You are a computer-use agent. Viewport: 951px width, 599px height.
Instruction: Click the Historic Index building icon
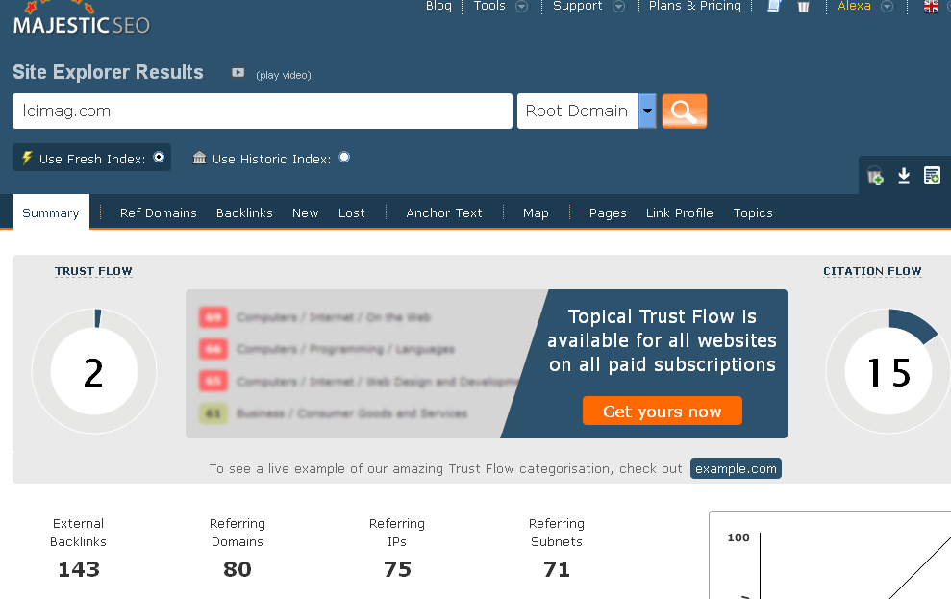coord(199,159)
